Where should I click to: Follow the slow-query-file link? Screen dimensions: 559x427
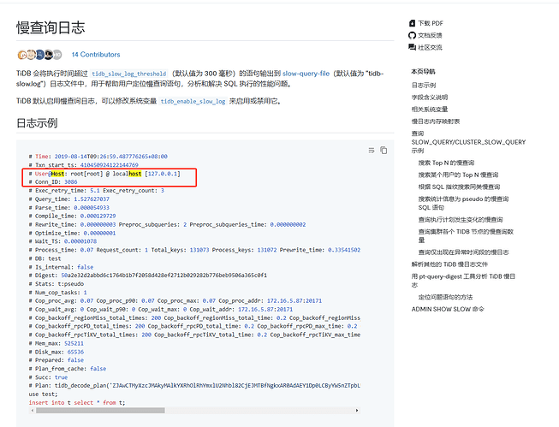(306, 74)
